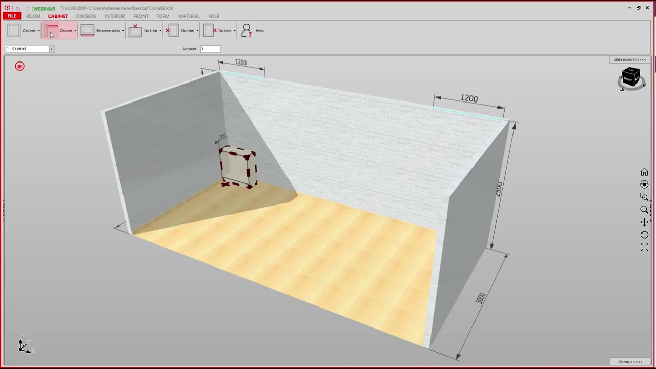The image size is (656, 369).
Task: Activate the magnifier zoom tool
Action: pos(644,210)
